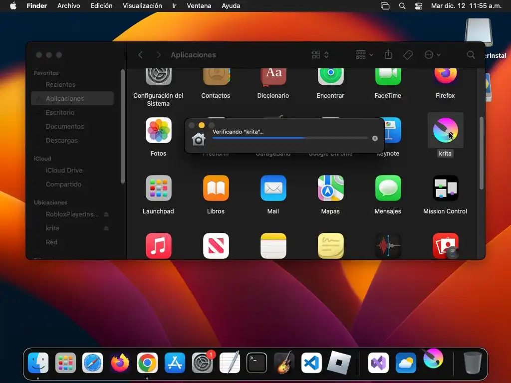Click the Verificando krita progress bar
The width and height of the screenshot is (511, 383).
tap(290, 138)
